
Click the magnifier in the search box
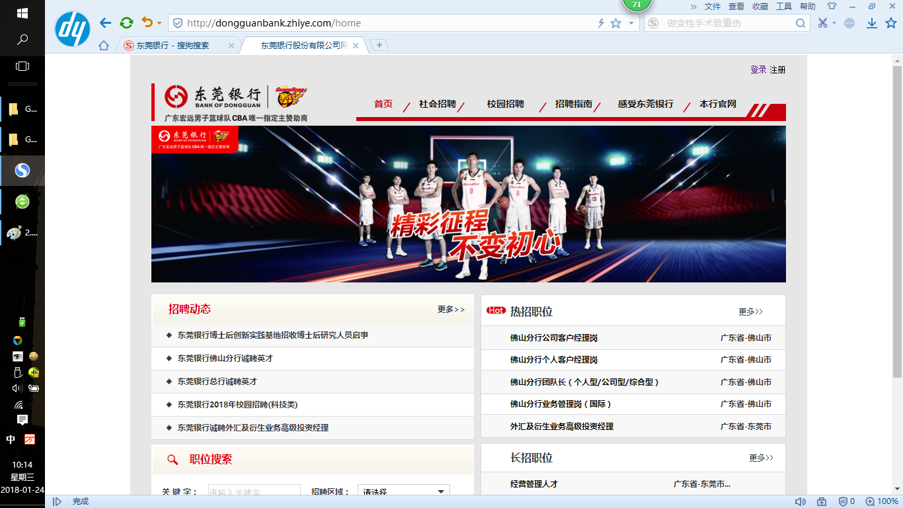coord(800,23)
